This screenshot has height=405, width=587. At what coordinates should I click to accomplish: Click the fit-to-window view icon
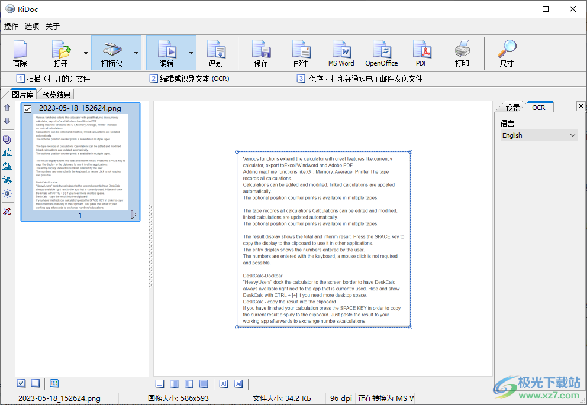click(x=224, y=384)
